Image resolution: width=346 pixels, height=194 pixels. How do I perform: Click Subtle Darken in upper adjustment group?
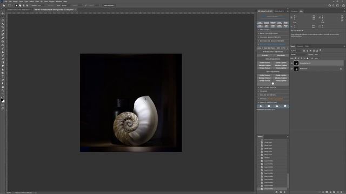(265, 63)
